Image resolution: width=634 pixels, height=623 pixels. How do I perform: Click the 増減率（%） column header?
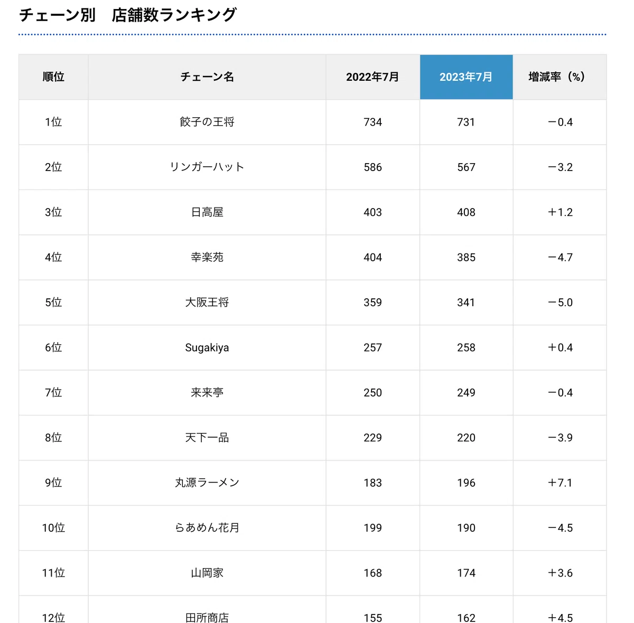tap(560, 77)
